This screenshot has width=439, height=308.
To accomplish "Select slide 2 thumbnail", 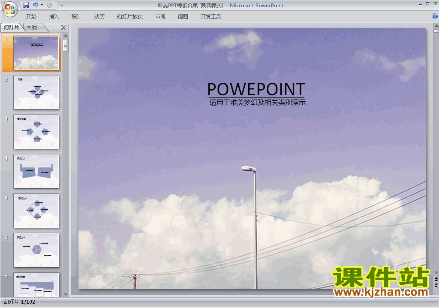I will coord(36,92).
